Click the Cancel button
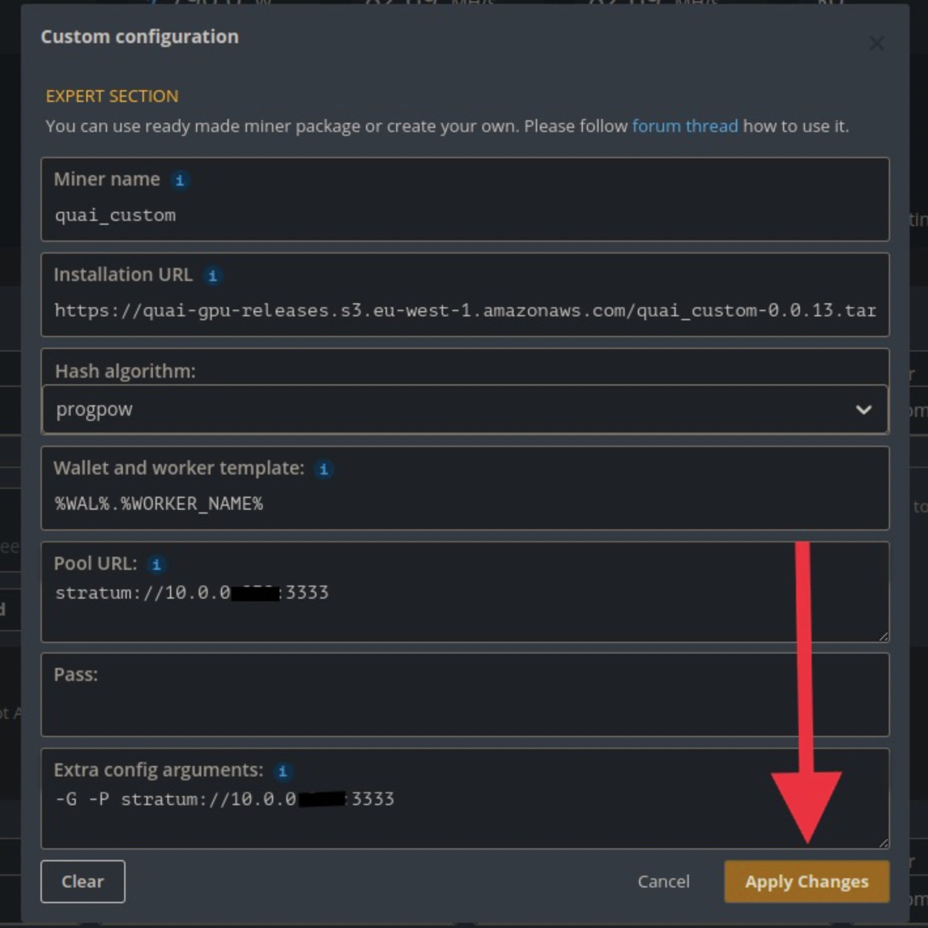The width and height of the screenshot is (928, 928). click(663, 882)
